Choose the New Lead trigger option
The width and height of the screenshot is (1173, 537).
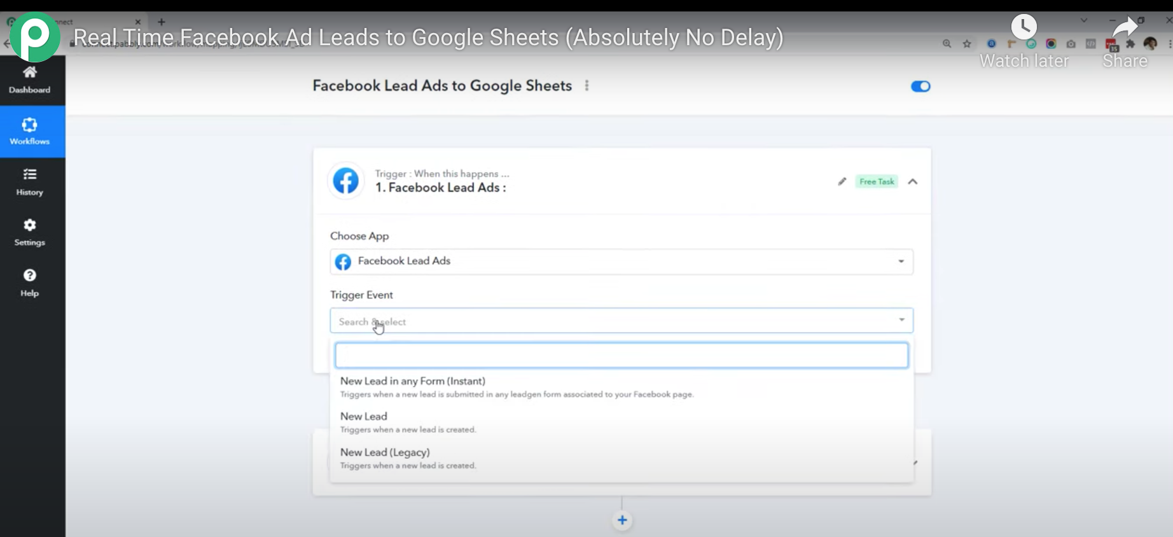pos(364,417)
